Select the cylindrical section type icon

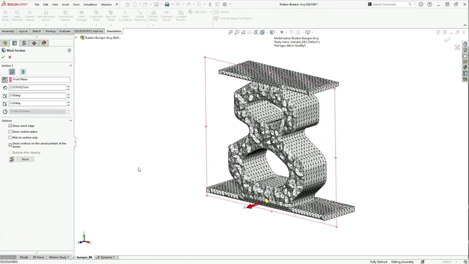click(x=23, y=72)
